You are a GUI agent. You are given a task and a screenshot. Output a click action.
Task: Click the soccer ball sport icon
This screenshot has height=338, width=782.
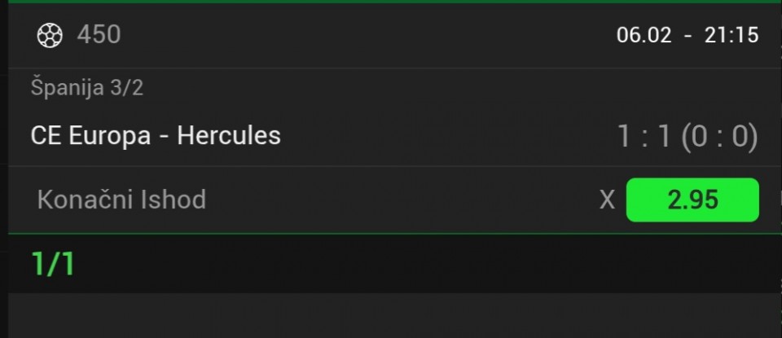[x=50, y=34]
